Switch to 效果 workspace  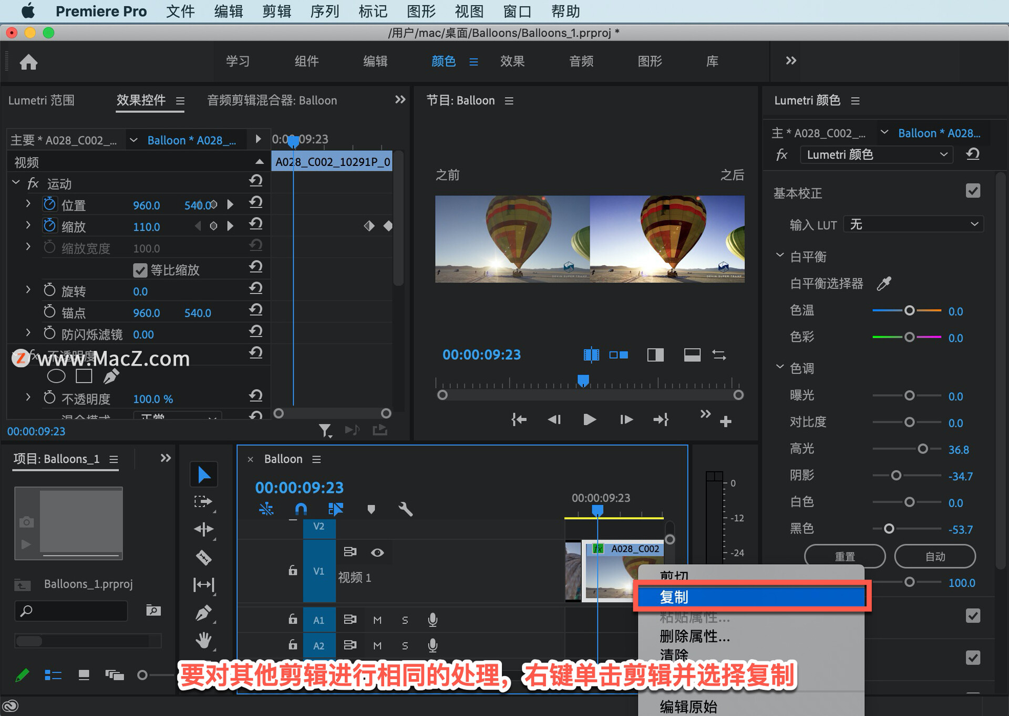coord(512,61)
